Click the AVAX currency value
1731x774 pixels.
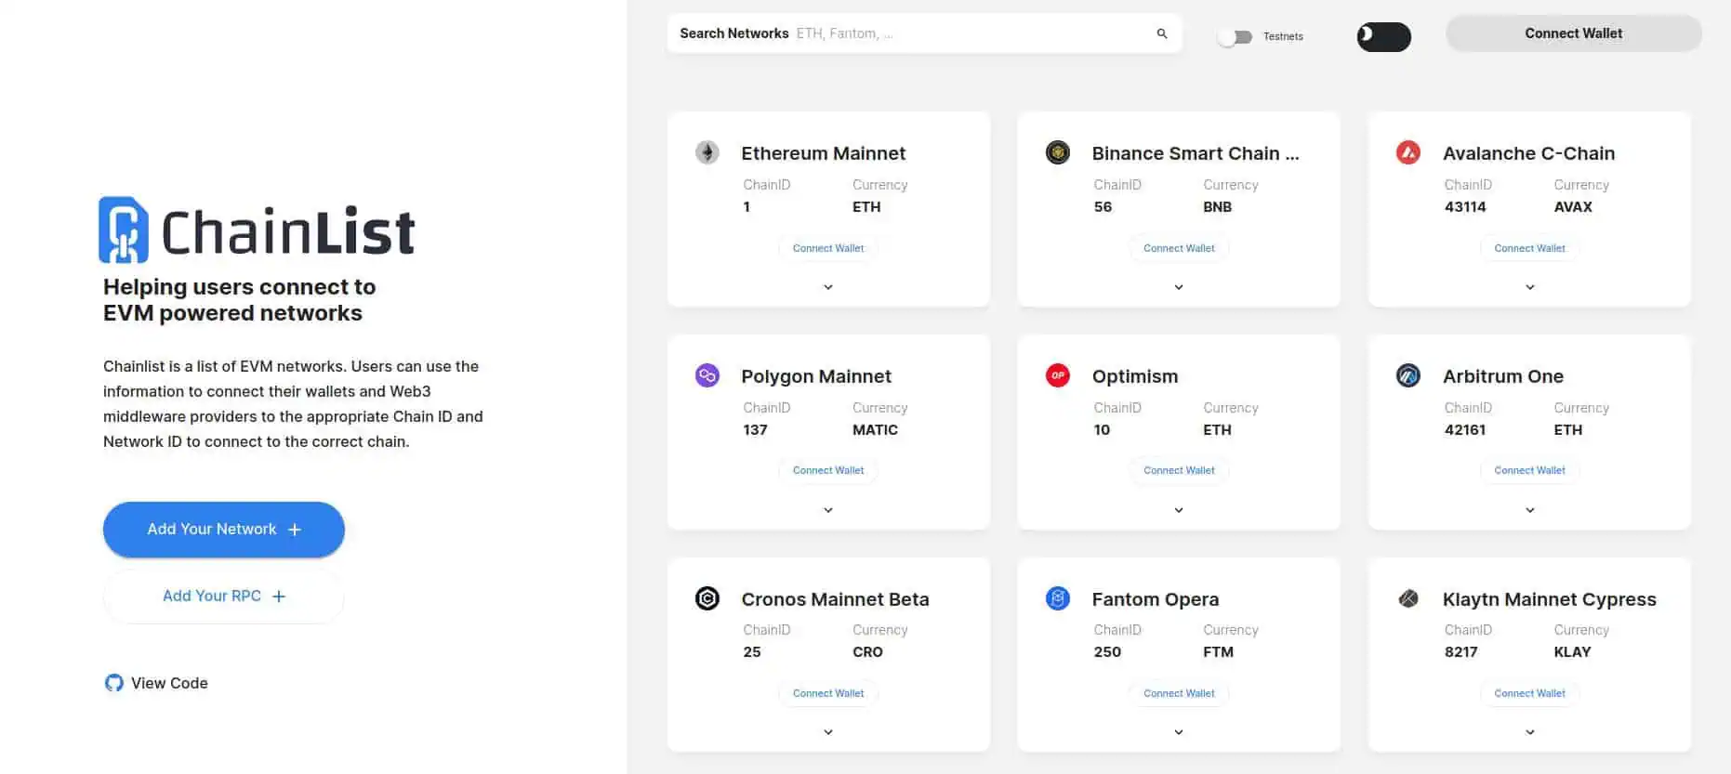tap(1573, 207)
